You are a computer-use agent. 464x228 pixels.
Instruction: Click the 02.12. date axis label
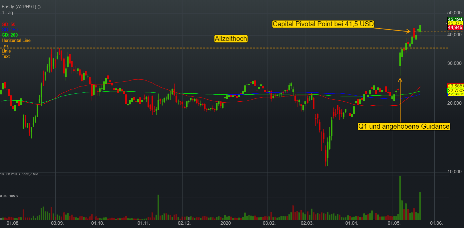tap(184, 223)
